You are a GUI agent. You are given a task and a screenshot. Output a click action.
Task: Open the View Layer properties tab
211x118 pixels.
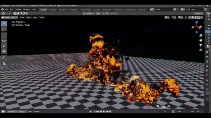(x=207, y=66)
